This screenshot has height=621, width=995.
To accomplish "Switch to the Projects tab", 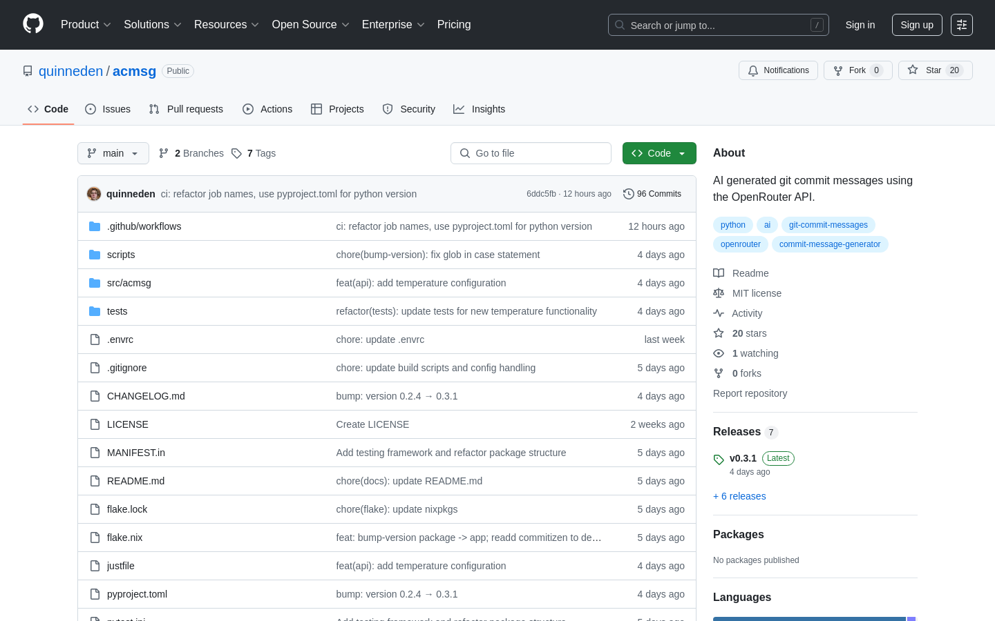I will click(x=337, y=109).
